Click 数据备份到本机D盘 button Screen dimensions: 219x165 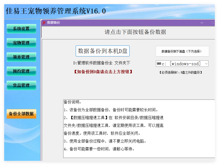(x=103, y=51)
